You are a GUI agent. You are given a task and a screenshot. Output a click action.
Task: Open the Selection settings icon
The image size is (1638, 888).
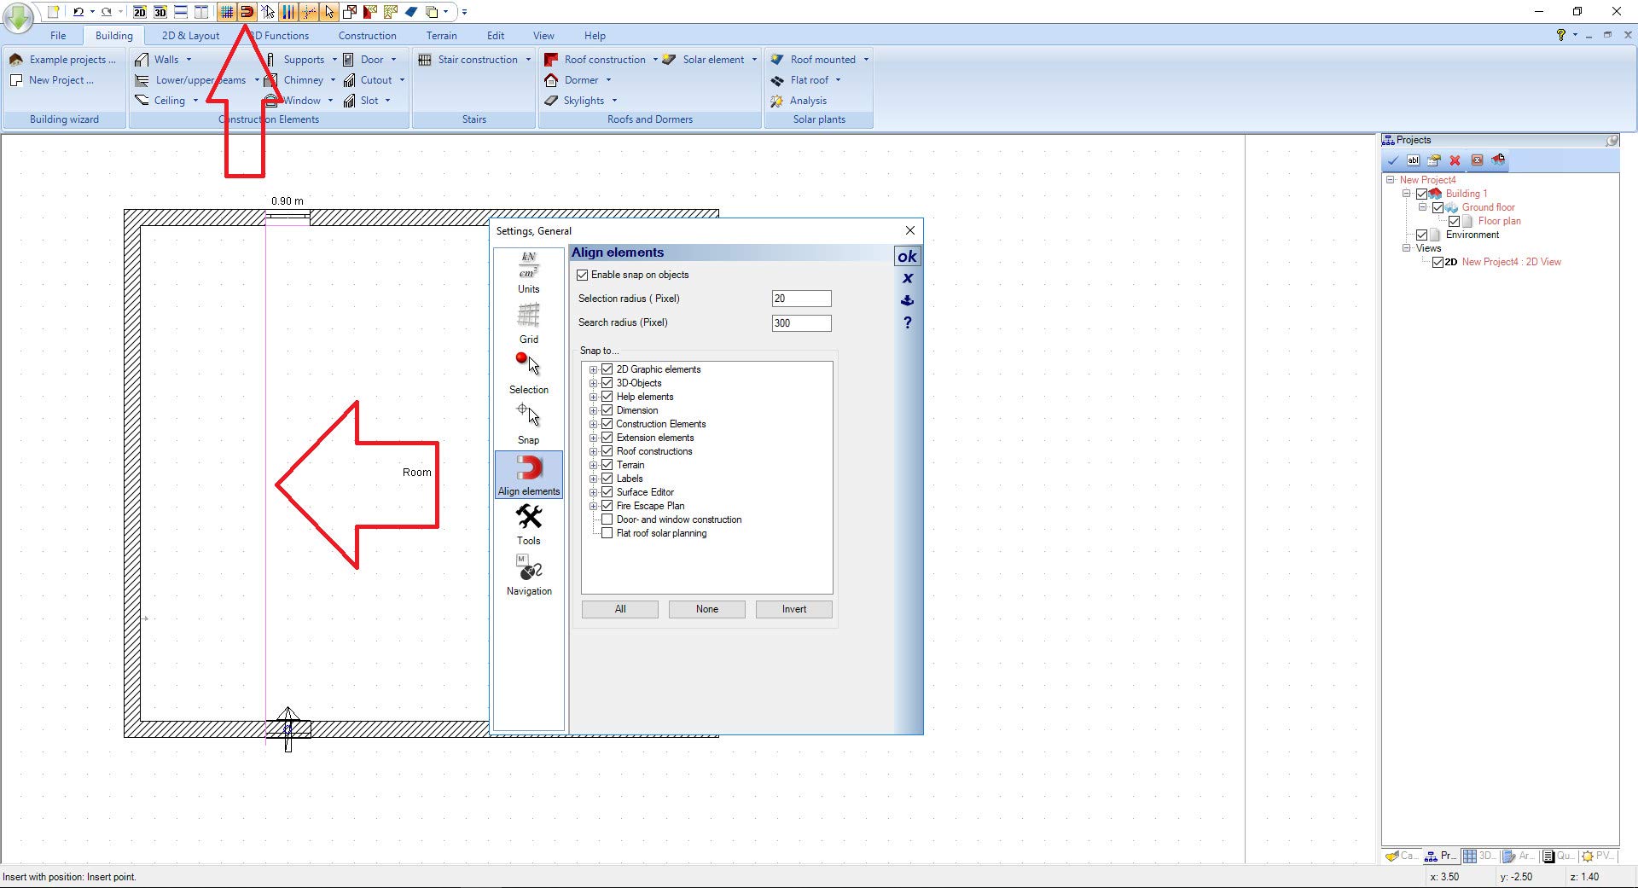click(x=528, y=373)
